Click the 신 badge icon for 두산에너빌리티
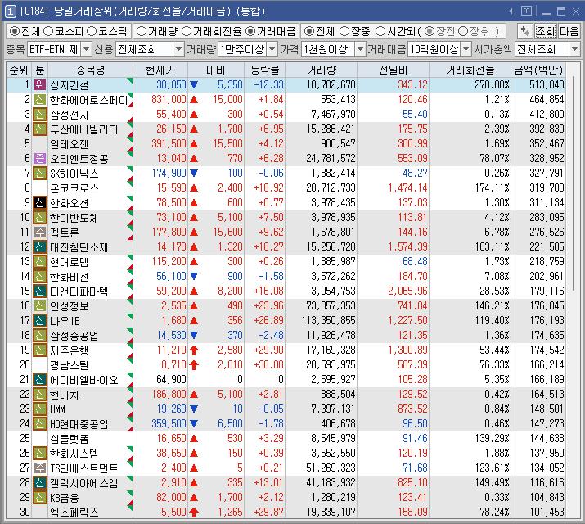Viewport: 585px width, 524px height. pyautogui.click(x=40, y=129)
